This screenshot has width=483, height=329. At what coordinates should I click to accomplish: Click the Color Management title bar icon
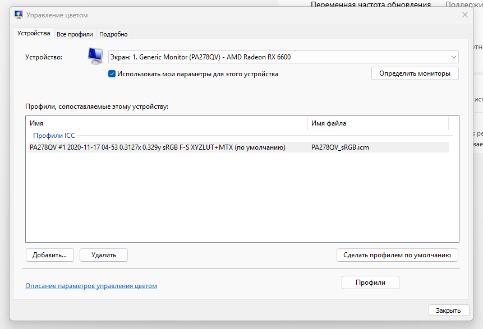tap(19, 15)
